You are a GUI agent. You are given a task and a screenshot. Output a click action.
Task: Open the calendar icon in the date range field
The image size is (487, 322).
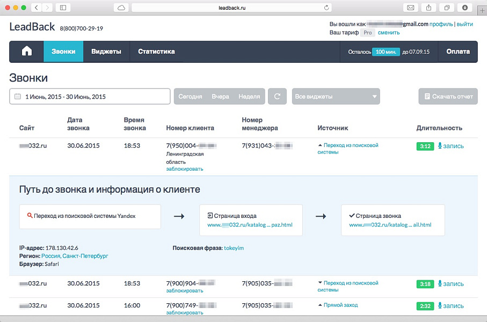(x=18, y=96)
